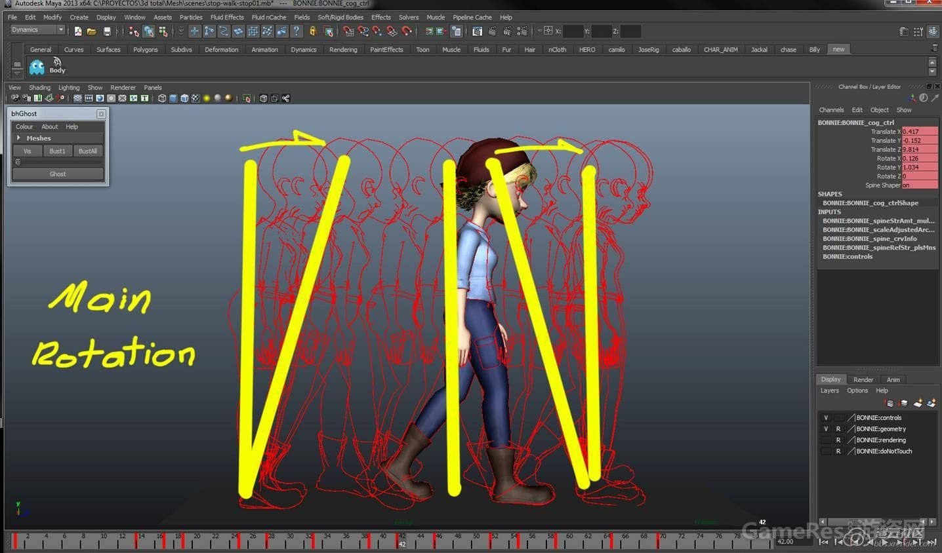
Task: Adjust the bhGhost slider handle
Action: tap(18, 162)
